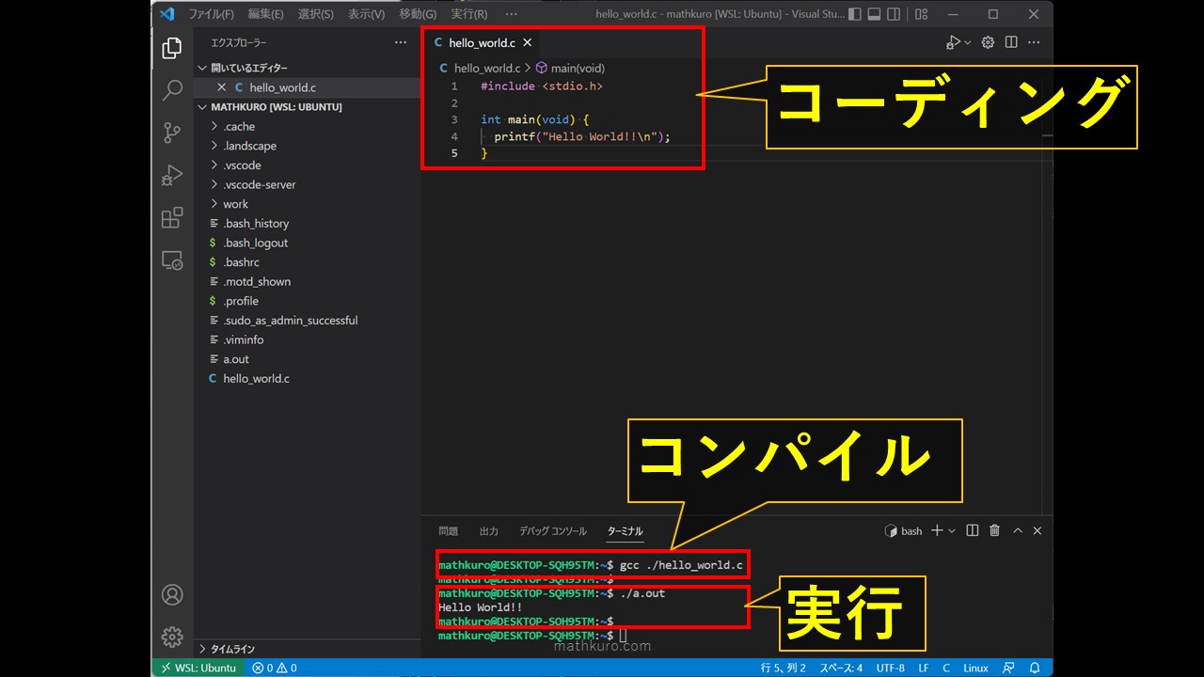Open the Customize Layout icon

tap(921, 14)
